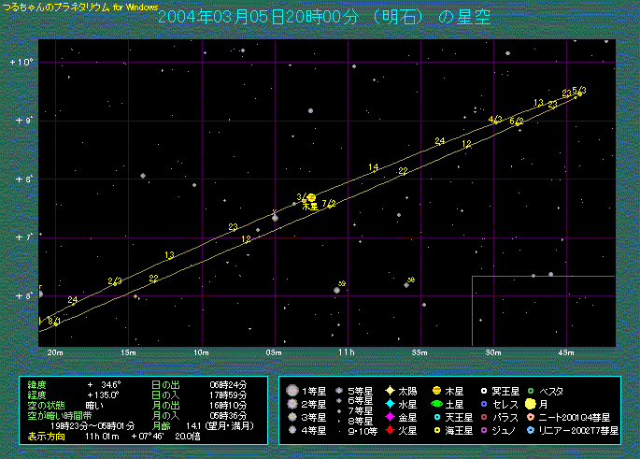The height and width of the screenshot is (459, 640).
Task: Click the NEAT 2001Q4 comet legend icon
Action: click(532, 417)
